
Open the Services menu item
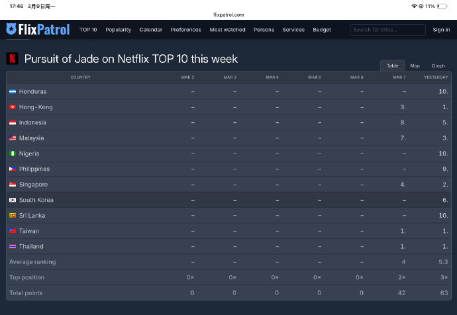click(293, 30)
